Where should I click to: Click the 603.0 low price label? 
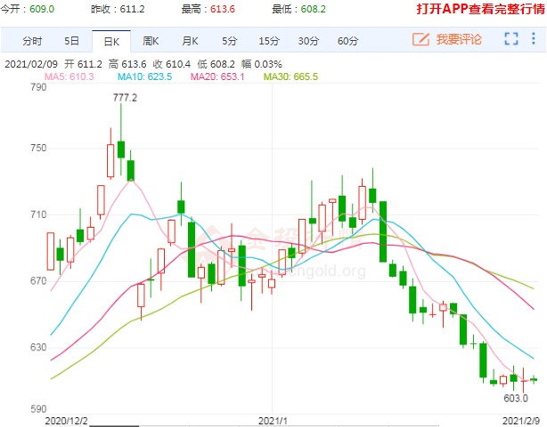(x=516, y=399)
